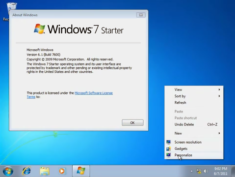This screenshot has height=177, width=235.
Task: Select Undo Delete in the context menu
Action: click(x=194, y=124)
